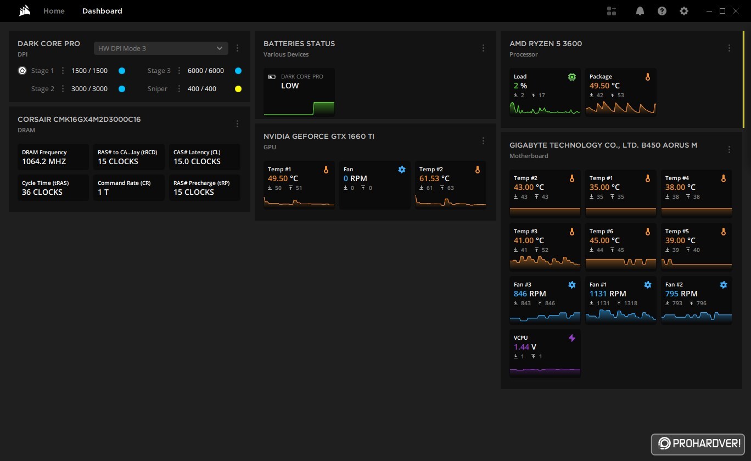Click the CPU Package thermometer icon
This screenshot has width=751, height=461.
[648, 77]
